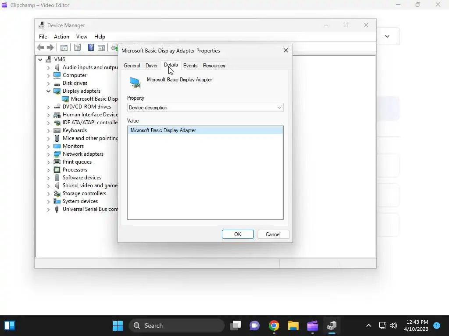Open the Property dropdown list
The width and height of the screenshot is (449, 336).
coord(205,108)
